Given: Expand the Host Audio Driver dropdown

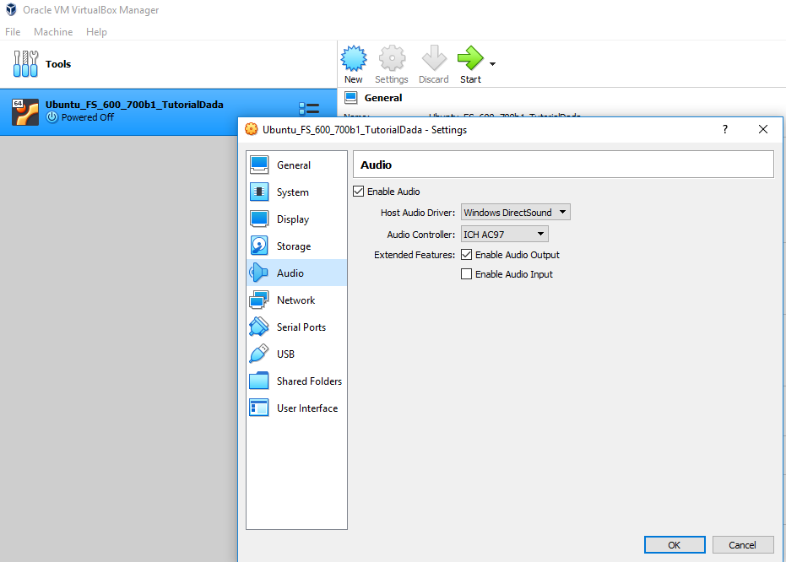Looking at the screenshot, I should [515, 213].
